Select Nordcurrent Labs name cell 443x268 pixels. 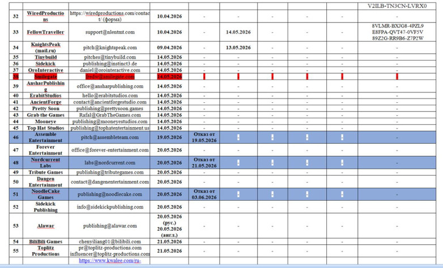(x=45, y=163)
